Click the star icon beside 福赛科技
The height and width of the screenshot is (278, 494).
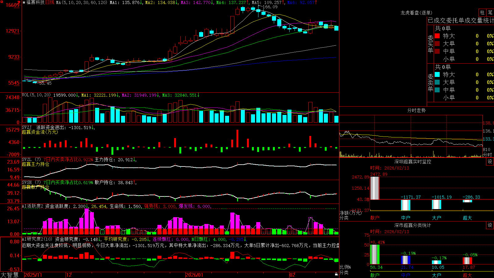(x=24, y=2)
